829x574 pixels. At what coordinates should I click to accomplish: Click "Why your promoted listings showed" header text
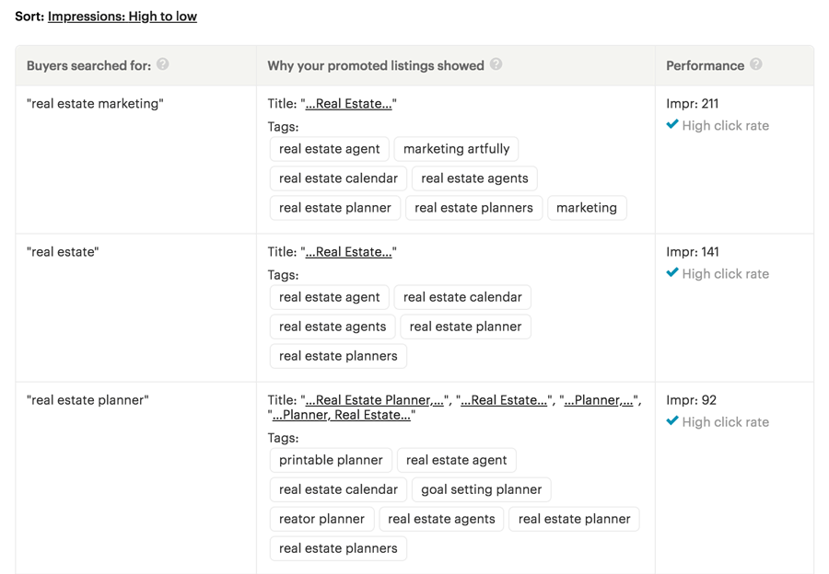(x=376, y=65)
